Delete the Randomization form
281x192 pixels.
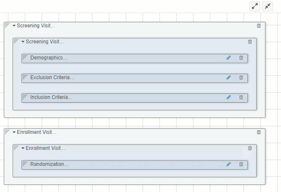(241, 164)
